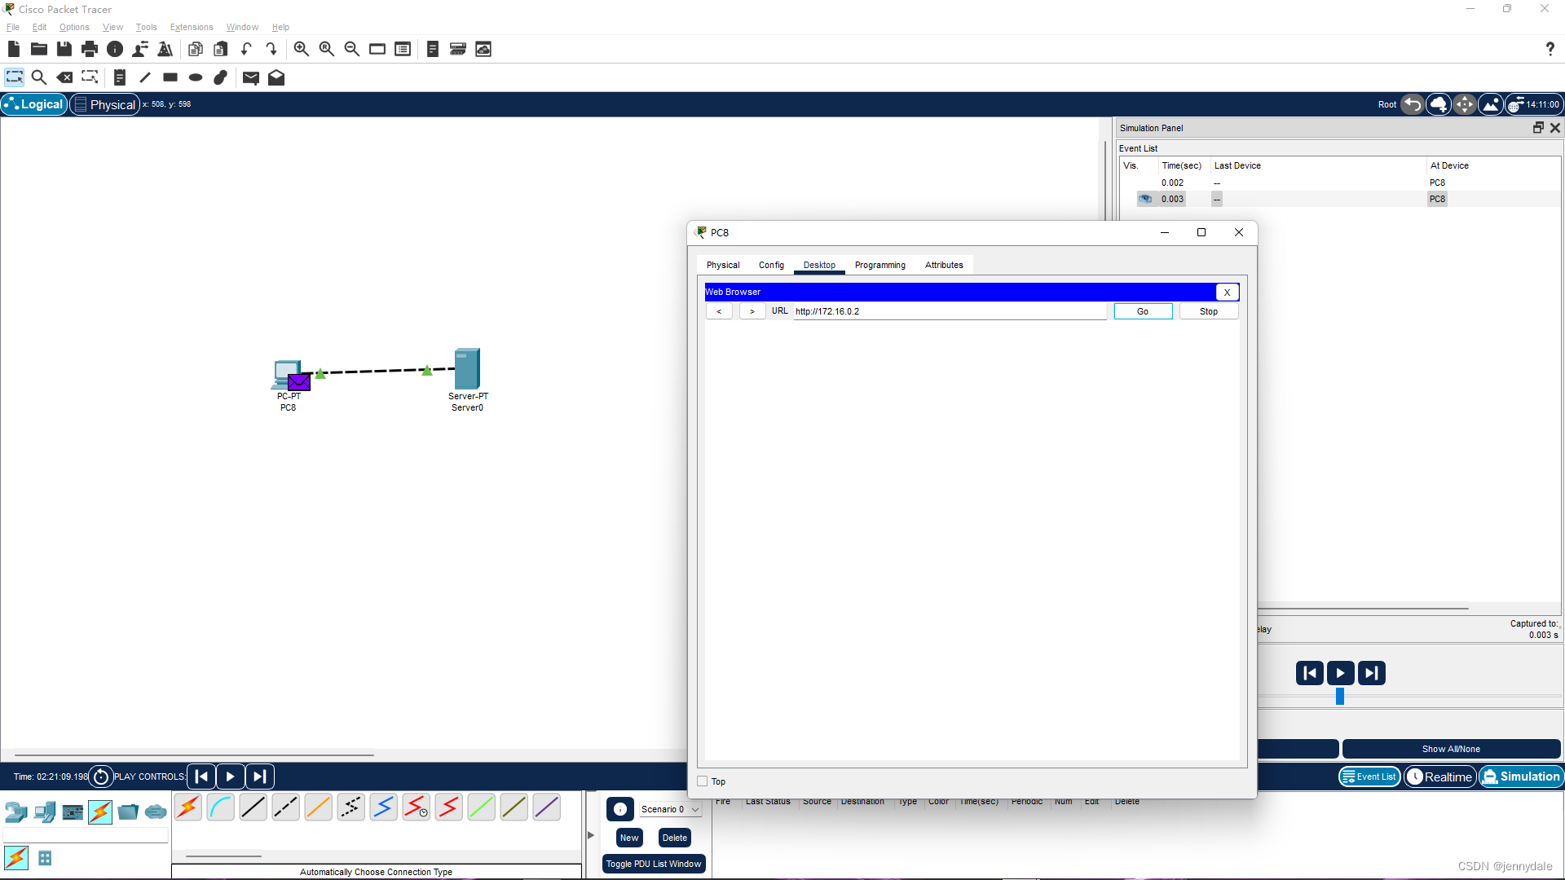This screenshot has width=1565, height=880.
Task: Select the Network Devices category
Action: 15,812
